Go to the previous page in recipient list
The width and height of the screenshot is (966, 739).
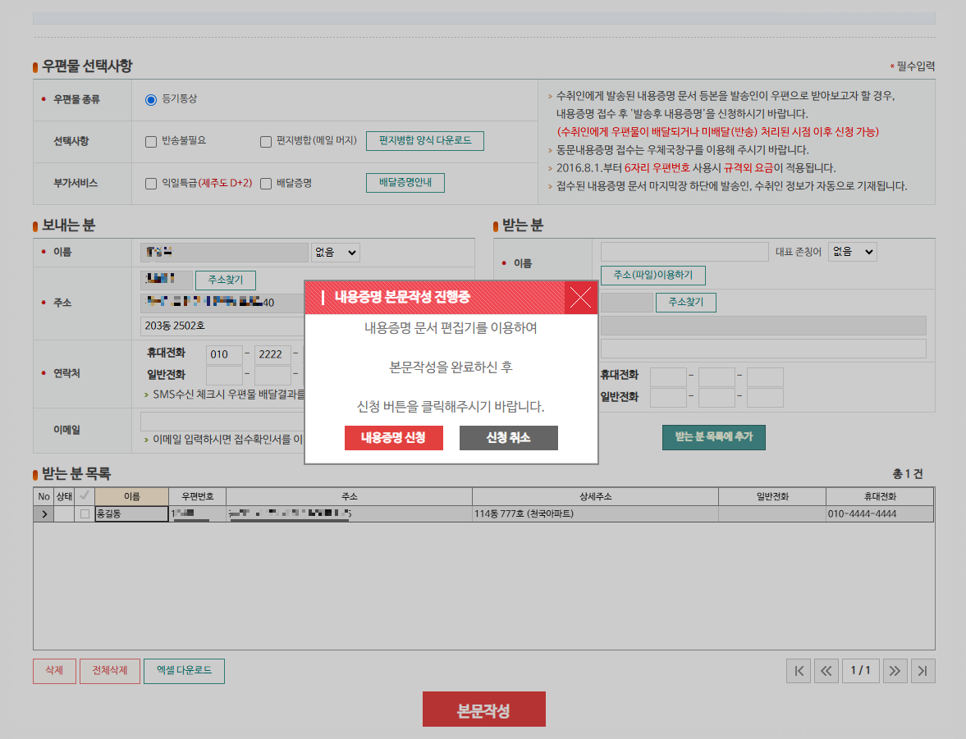pyautogui.click(x=826, y=670)
